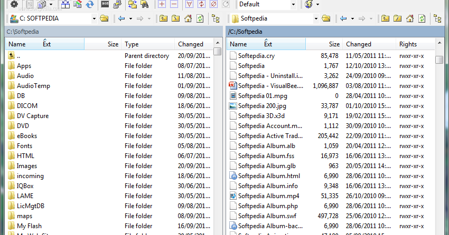Screen dimensions: 449x235
Task: Select the Softpedia Album.html file
Action: pyautogui.click(x=331, y=176)
